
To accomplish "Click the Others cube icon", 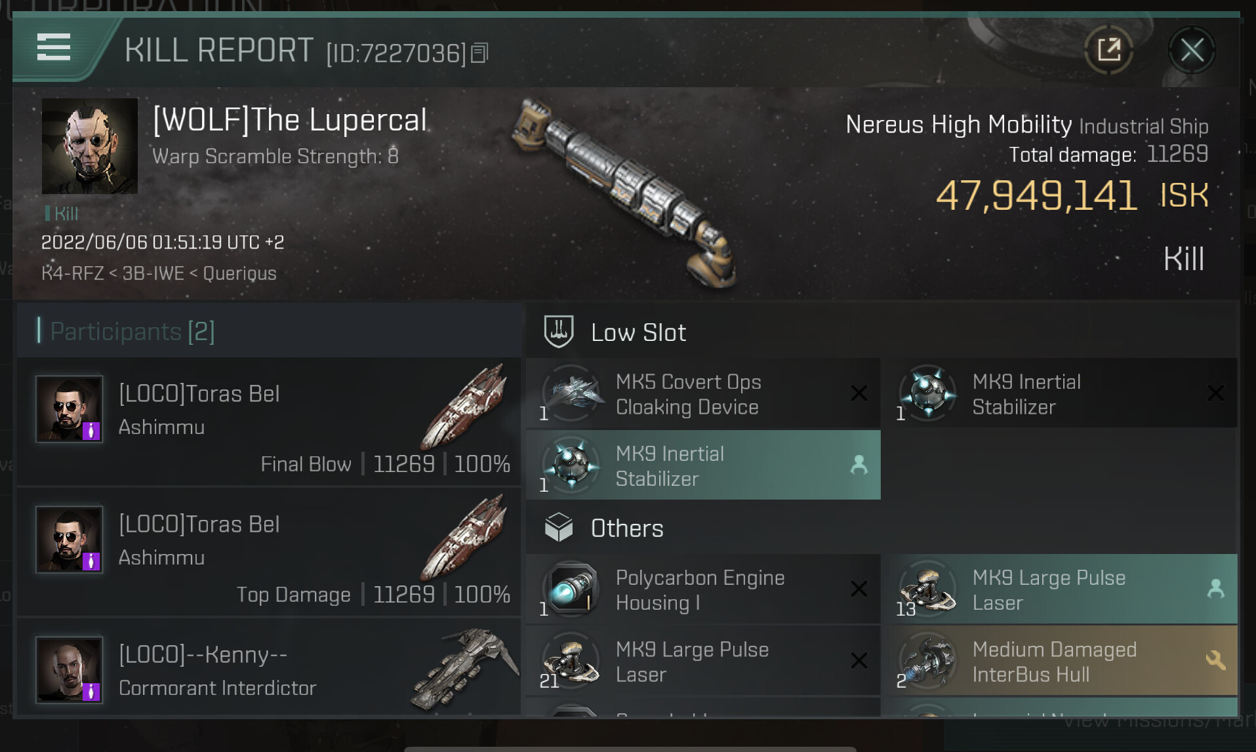I will pos(559,527).
